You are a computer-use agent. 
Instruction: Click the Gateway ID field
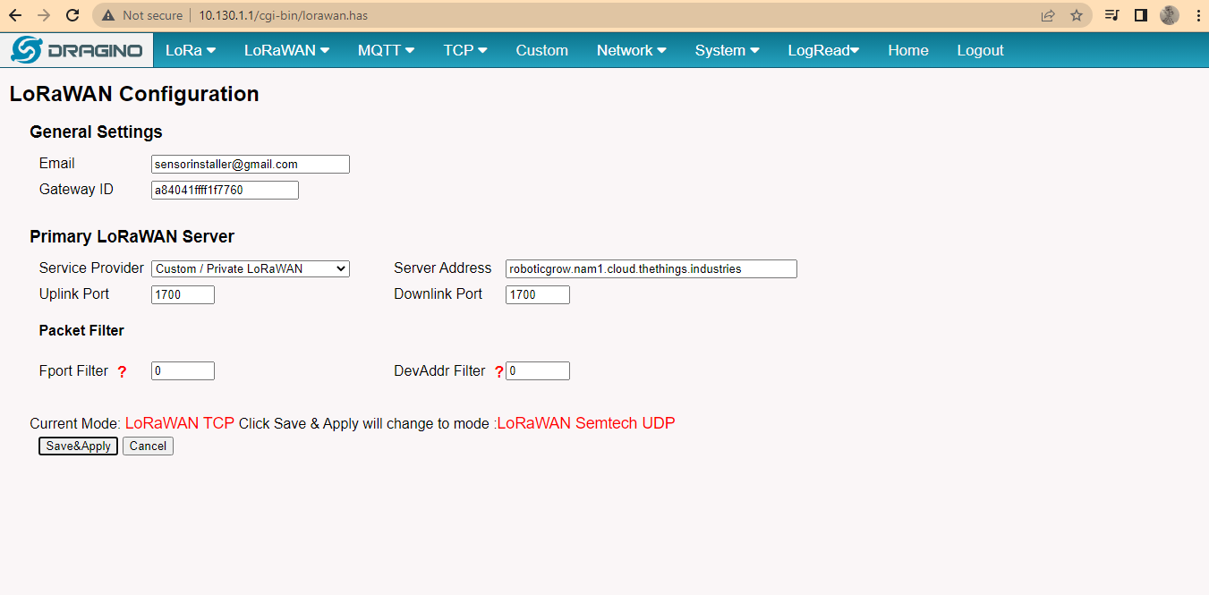click(225, 190)
